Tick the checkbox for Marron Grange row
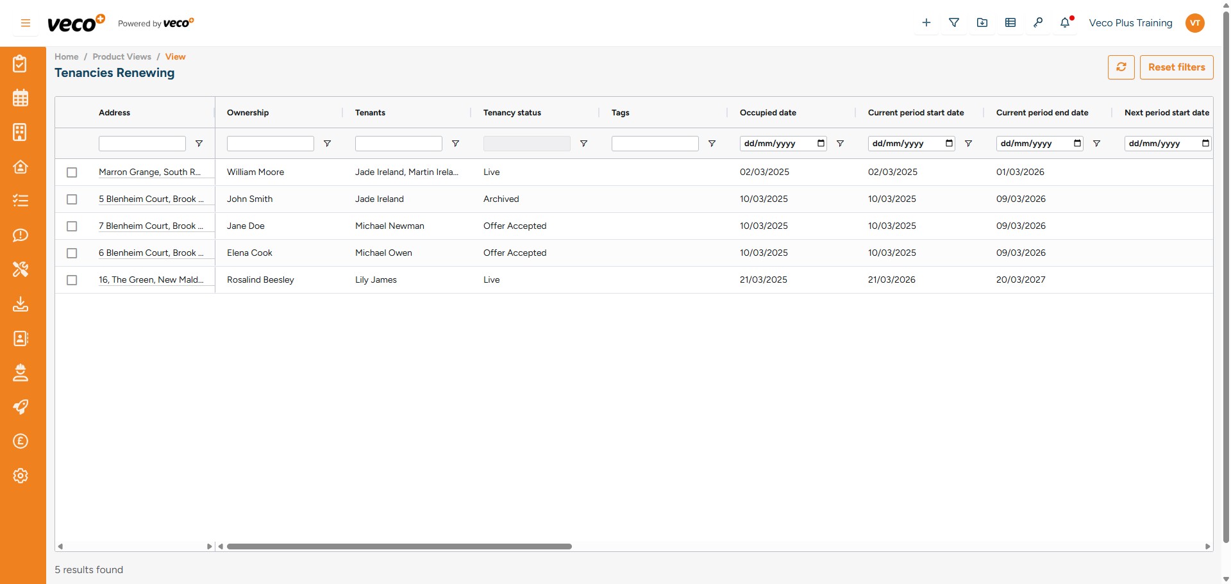This screenshot has height=584, width=1231. pyautogui.click(x=72, y=172)
